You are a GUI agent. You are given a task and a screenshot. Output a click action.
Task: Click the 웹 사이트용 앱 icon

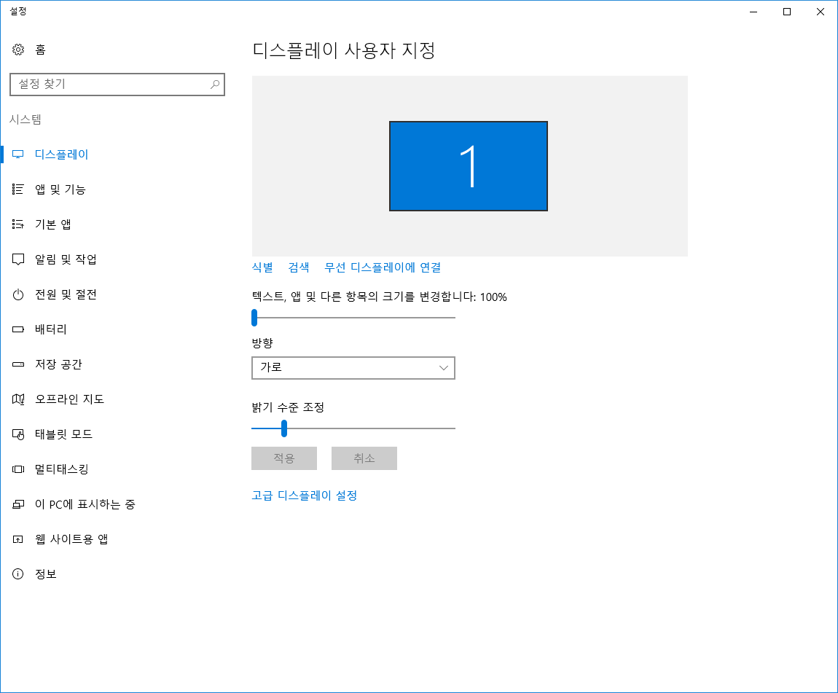tap(18, 539)
